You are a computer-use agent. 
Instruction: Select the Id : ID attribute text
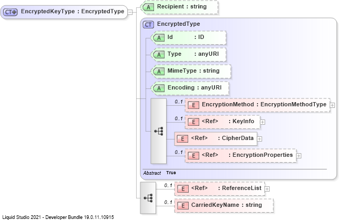click(x=186, y=37)
